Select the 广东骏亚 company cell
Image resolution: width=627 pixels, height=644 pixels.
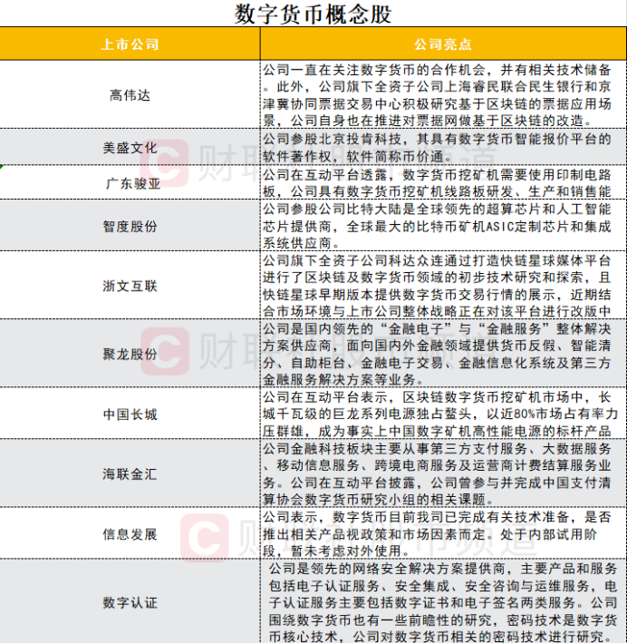(130, 182)
